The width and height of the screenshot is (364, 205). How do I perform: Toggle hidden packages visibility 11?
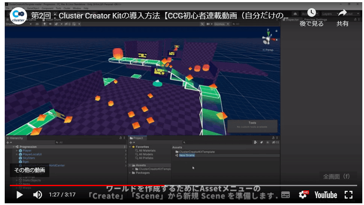coord(276,142)
